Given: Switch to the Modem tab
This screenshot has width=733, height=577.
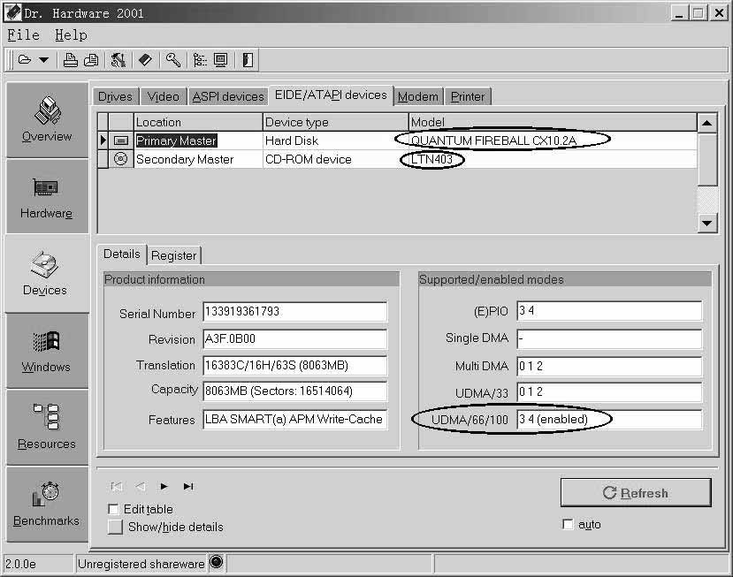Looking at the screenshot, I should 418,96.
